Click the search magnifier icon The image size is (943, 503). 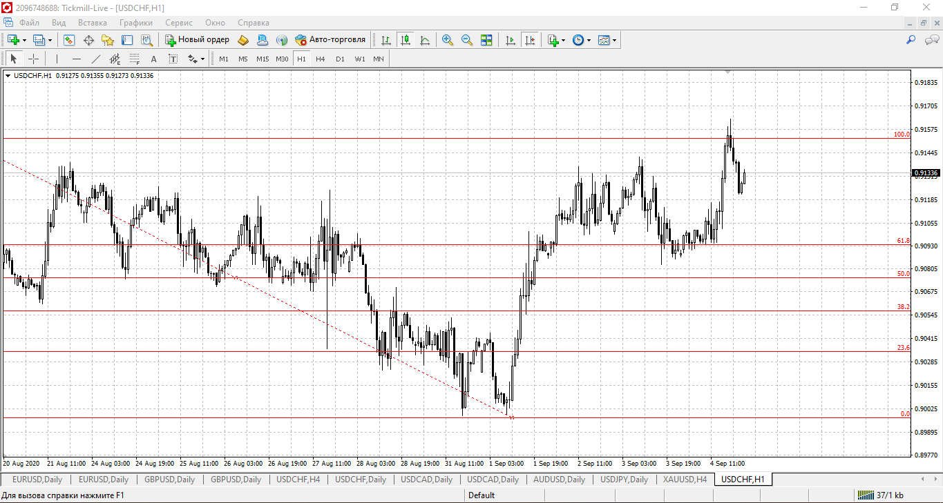pyautogui.click(x=911, y=40)
